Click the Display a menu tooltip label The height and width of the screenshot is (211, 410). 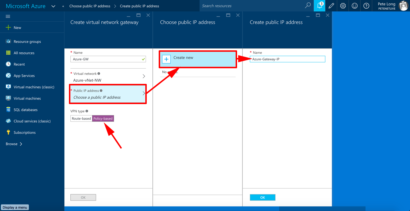(x=15, y=207)
